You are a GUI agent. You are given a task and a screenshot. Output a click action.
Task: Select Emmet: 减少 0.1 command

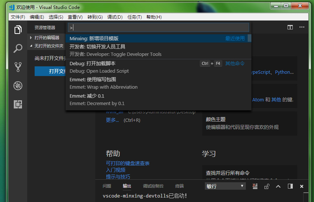coord(158,100)
